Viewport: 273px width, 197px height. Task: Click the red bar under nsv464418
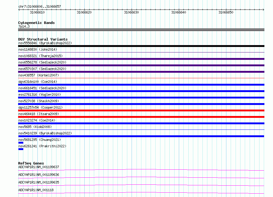141,117
